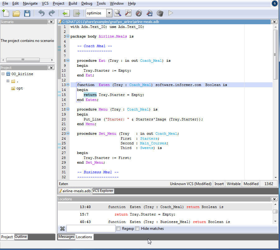Click the magnifier check icon in toolbar
This screenshot has width=280, height=250.
tap(117, 13)
